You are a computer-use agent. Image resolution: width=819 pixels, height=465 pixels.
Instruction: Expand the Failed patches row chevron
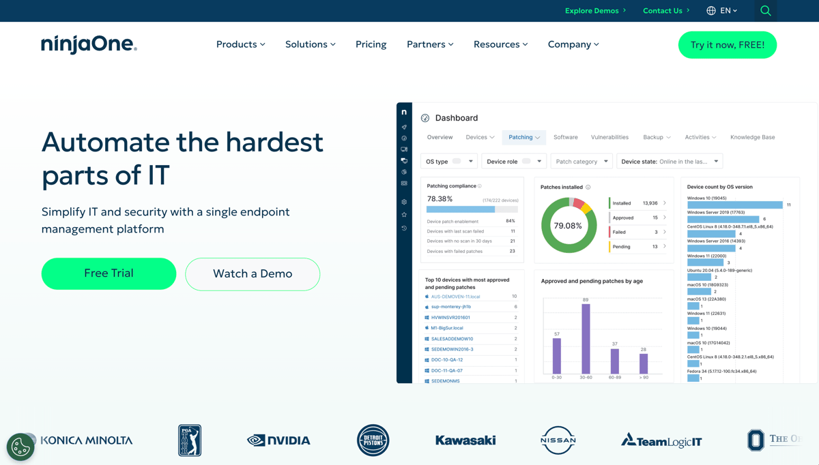click(x=665, y=232)
